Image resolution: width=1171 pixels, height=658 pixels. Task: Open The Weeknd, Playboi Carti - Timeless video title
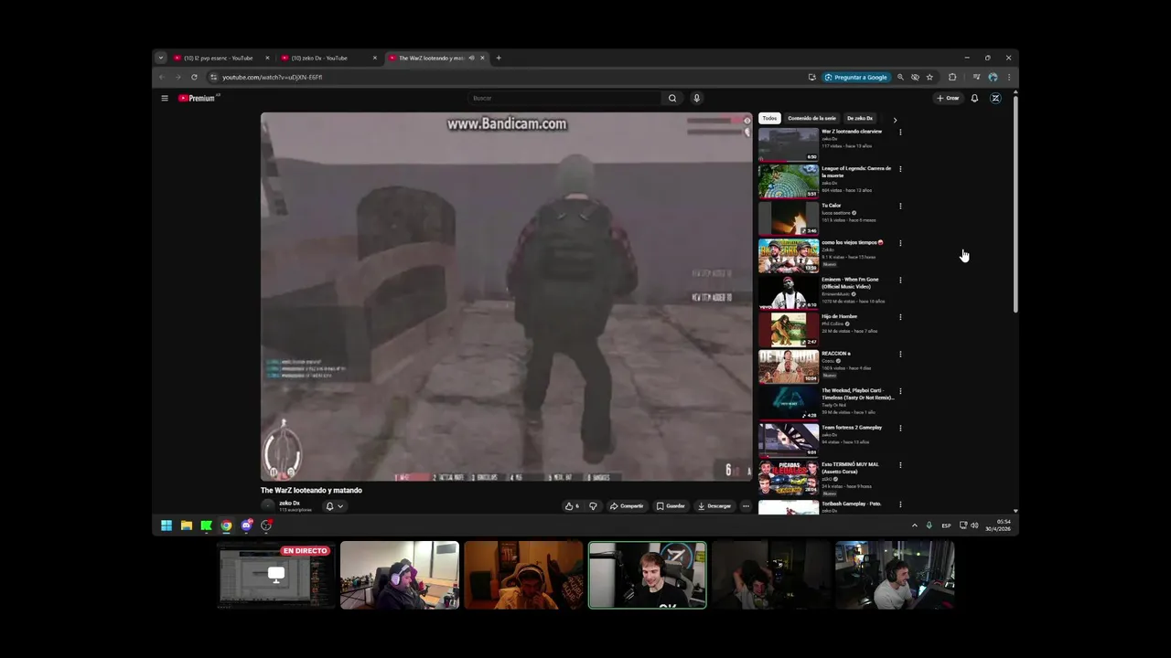[858, 394]
